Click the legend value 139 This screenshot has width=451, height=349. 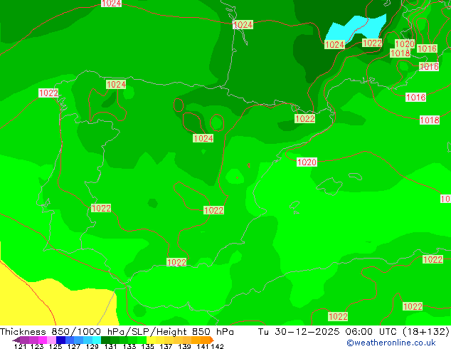pyautogui.click(x=184, y=346)
